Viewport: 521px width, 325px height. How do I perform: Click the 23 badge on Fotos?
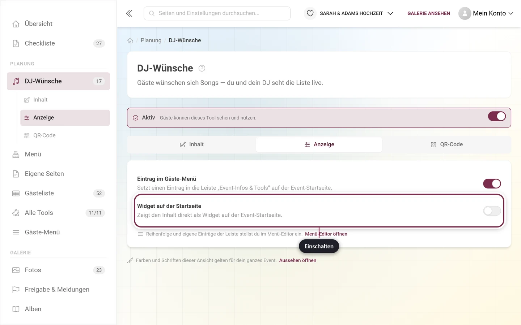coord(99,270)
